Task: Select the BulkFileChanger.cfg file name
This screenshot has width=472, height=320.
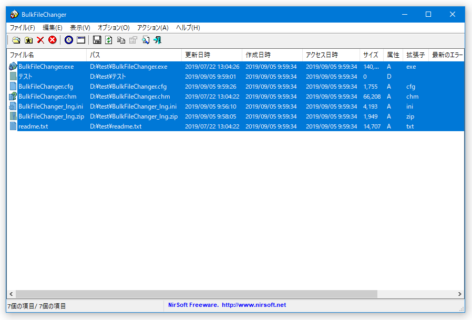Action: click(46, 86)
